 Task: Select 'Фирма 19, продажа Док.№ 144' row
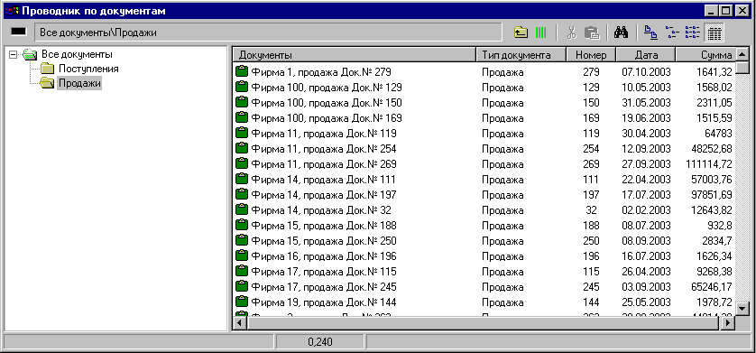click(x=484, y=302)
